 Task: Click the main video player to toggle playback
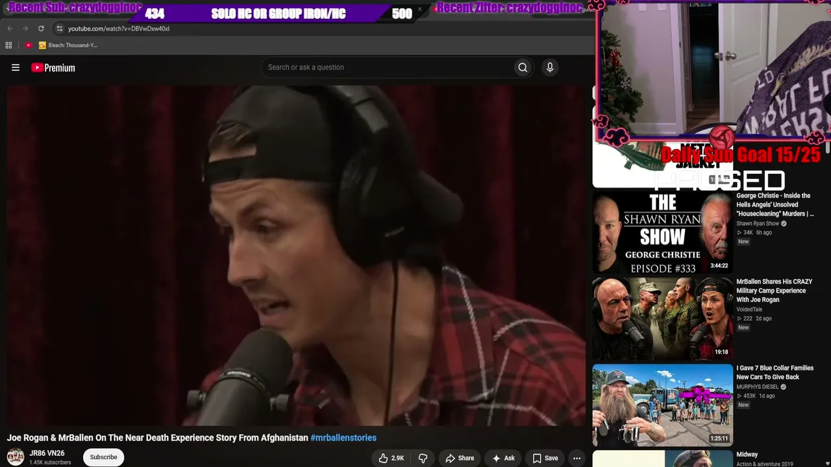click(x=296, y=256)
